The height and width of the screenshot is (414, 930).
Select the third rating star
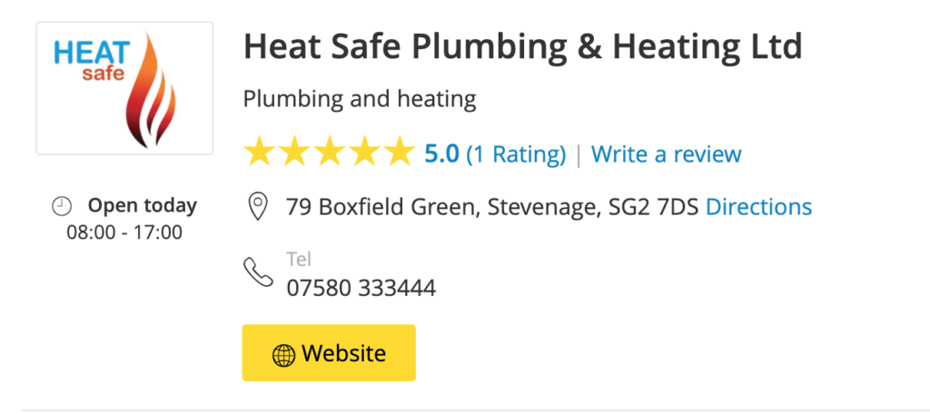tap(329, 153)
